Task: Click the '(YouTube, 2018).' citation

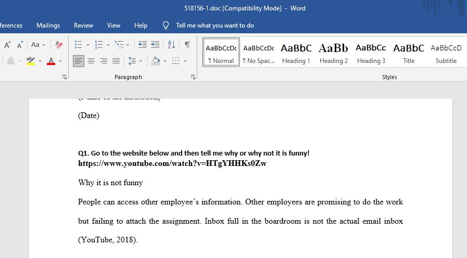Action: click(108, 240)
